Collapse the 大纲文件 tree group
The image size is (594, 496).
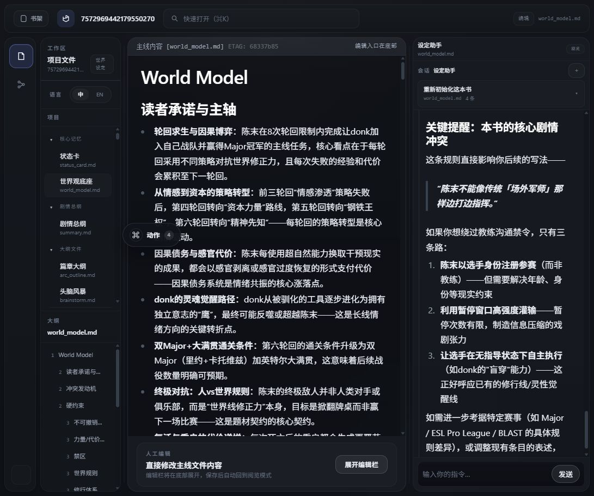pyautogui.click(x=51, y=250)
